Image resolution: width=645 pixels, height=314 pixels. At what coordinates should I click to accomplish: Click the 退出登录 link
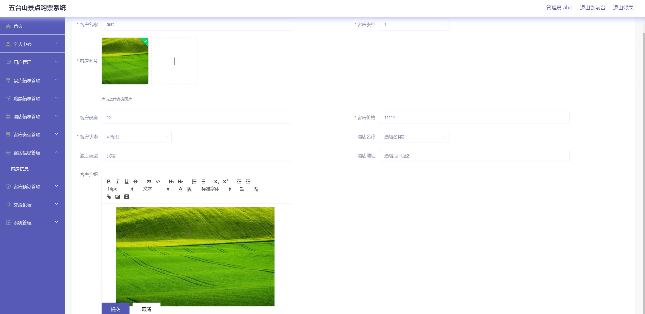(x=623, y=8)
